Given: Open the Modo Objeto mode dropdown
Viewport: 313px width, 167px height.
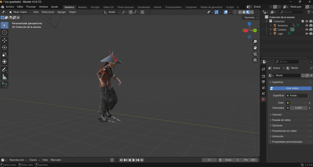Looking at the screenshot, I should click(20, 12).
